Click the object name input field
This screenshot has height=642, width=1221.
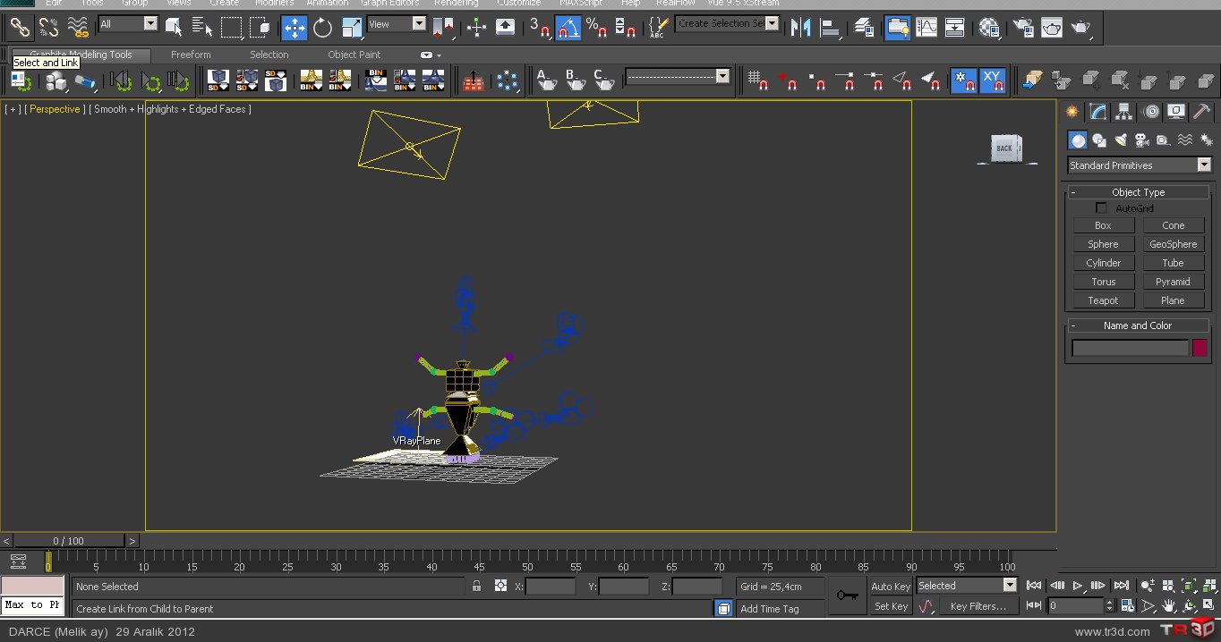click(x=1131, y=349)
